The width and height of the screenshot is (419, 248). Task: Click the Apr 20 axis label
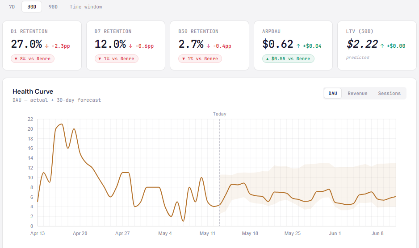pyautogui.click(x=80, y=233)
